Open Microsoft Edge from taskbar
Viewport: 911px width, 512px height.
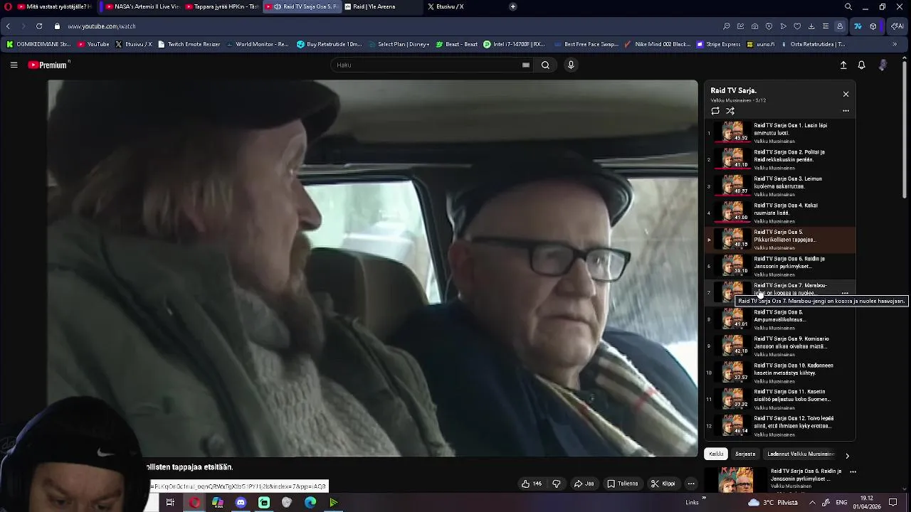310,502
